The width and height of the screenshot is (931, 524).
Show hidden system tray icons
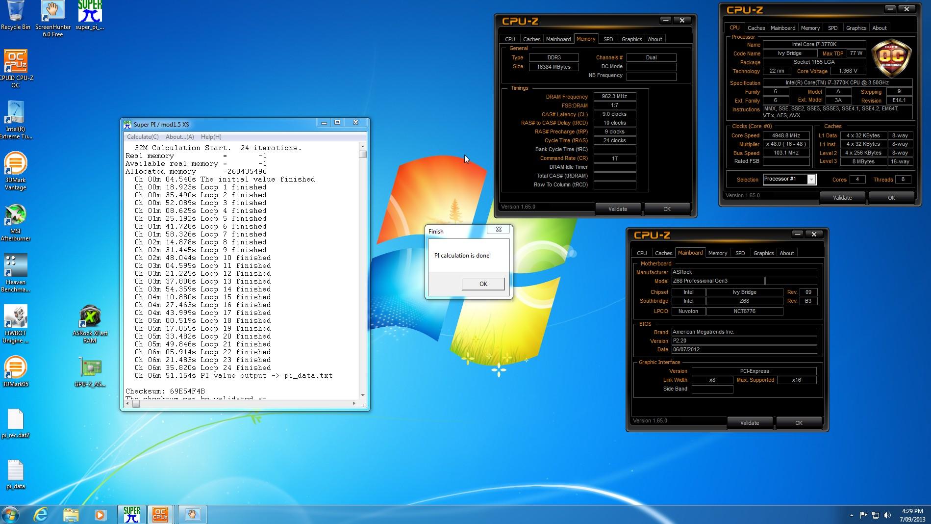852,515
